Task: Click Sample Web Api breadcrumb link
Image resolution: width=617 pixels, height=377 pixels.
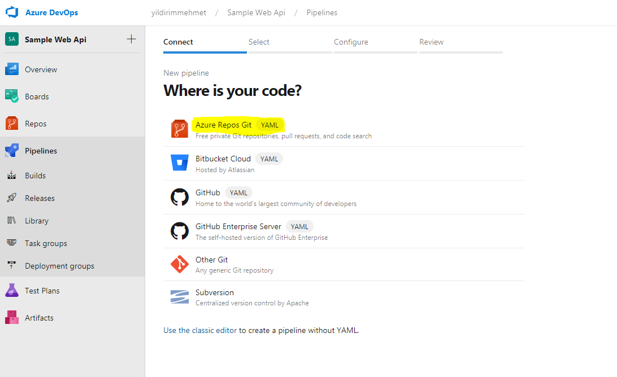Action: click(256, 12)
